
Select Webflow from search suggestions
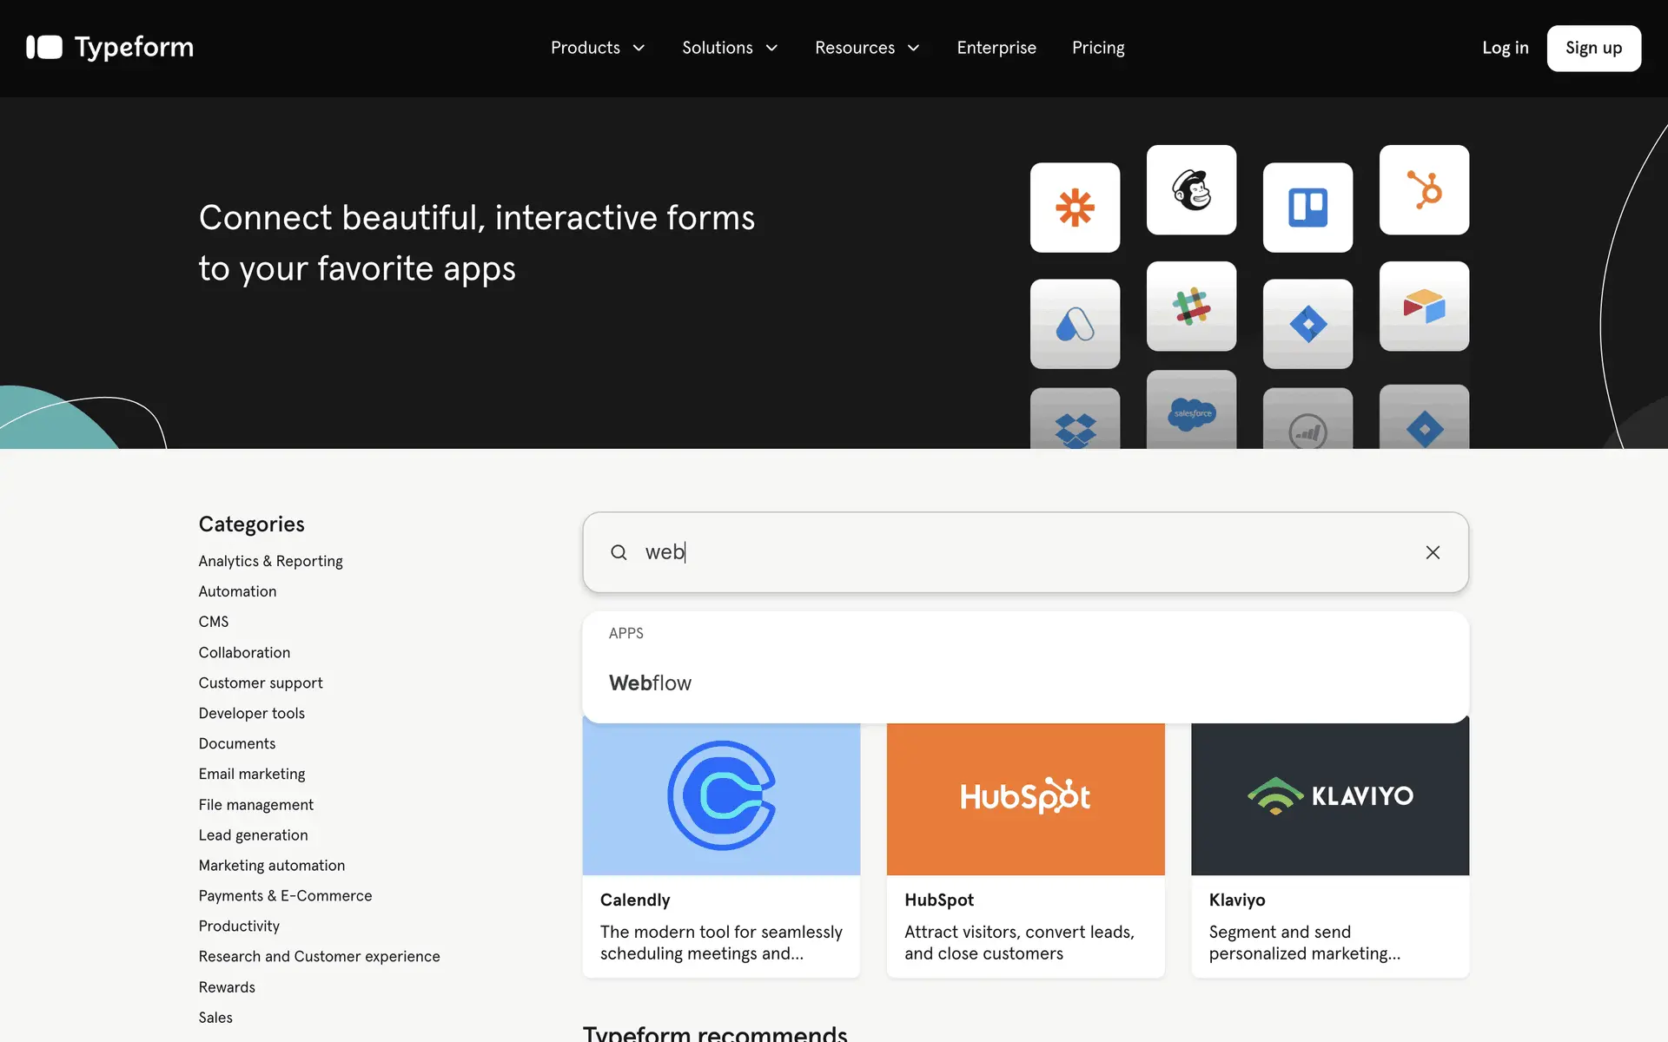point(651,683)
